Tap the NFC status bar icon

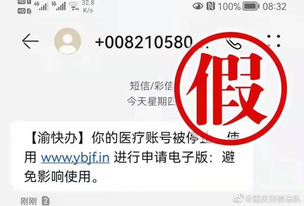point(211,6)
